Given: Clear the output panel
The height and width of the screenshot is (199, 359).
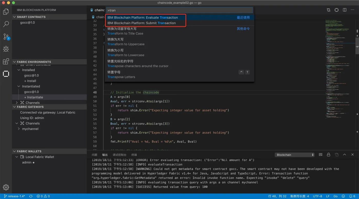Looking at the screenshot, I should 321,155.
